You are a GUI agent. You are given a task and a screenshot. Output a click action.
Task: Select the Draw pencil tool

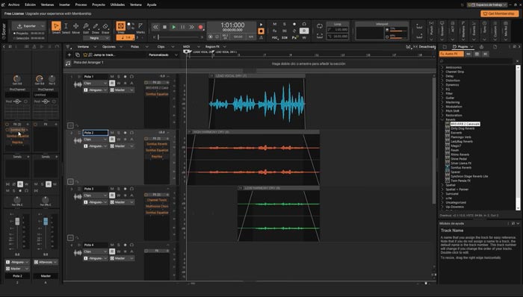coord(96,26)
